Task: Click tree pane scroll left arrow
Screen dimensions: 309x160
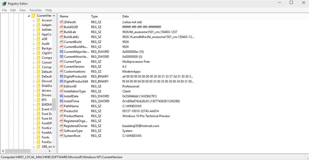Action: pyautogui.click(x=3, y=151)
